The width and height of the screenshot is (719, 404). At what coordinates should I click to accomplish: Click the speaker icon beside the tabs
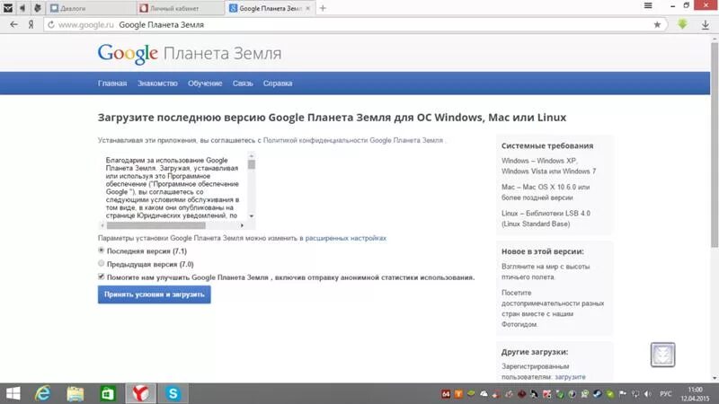tap(22, 8)
